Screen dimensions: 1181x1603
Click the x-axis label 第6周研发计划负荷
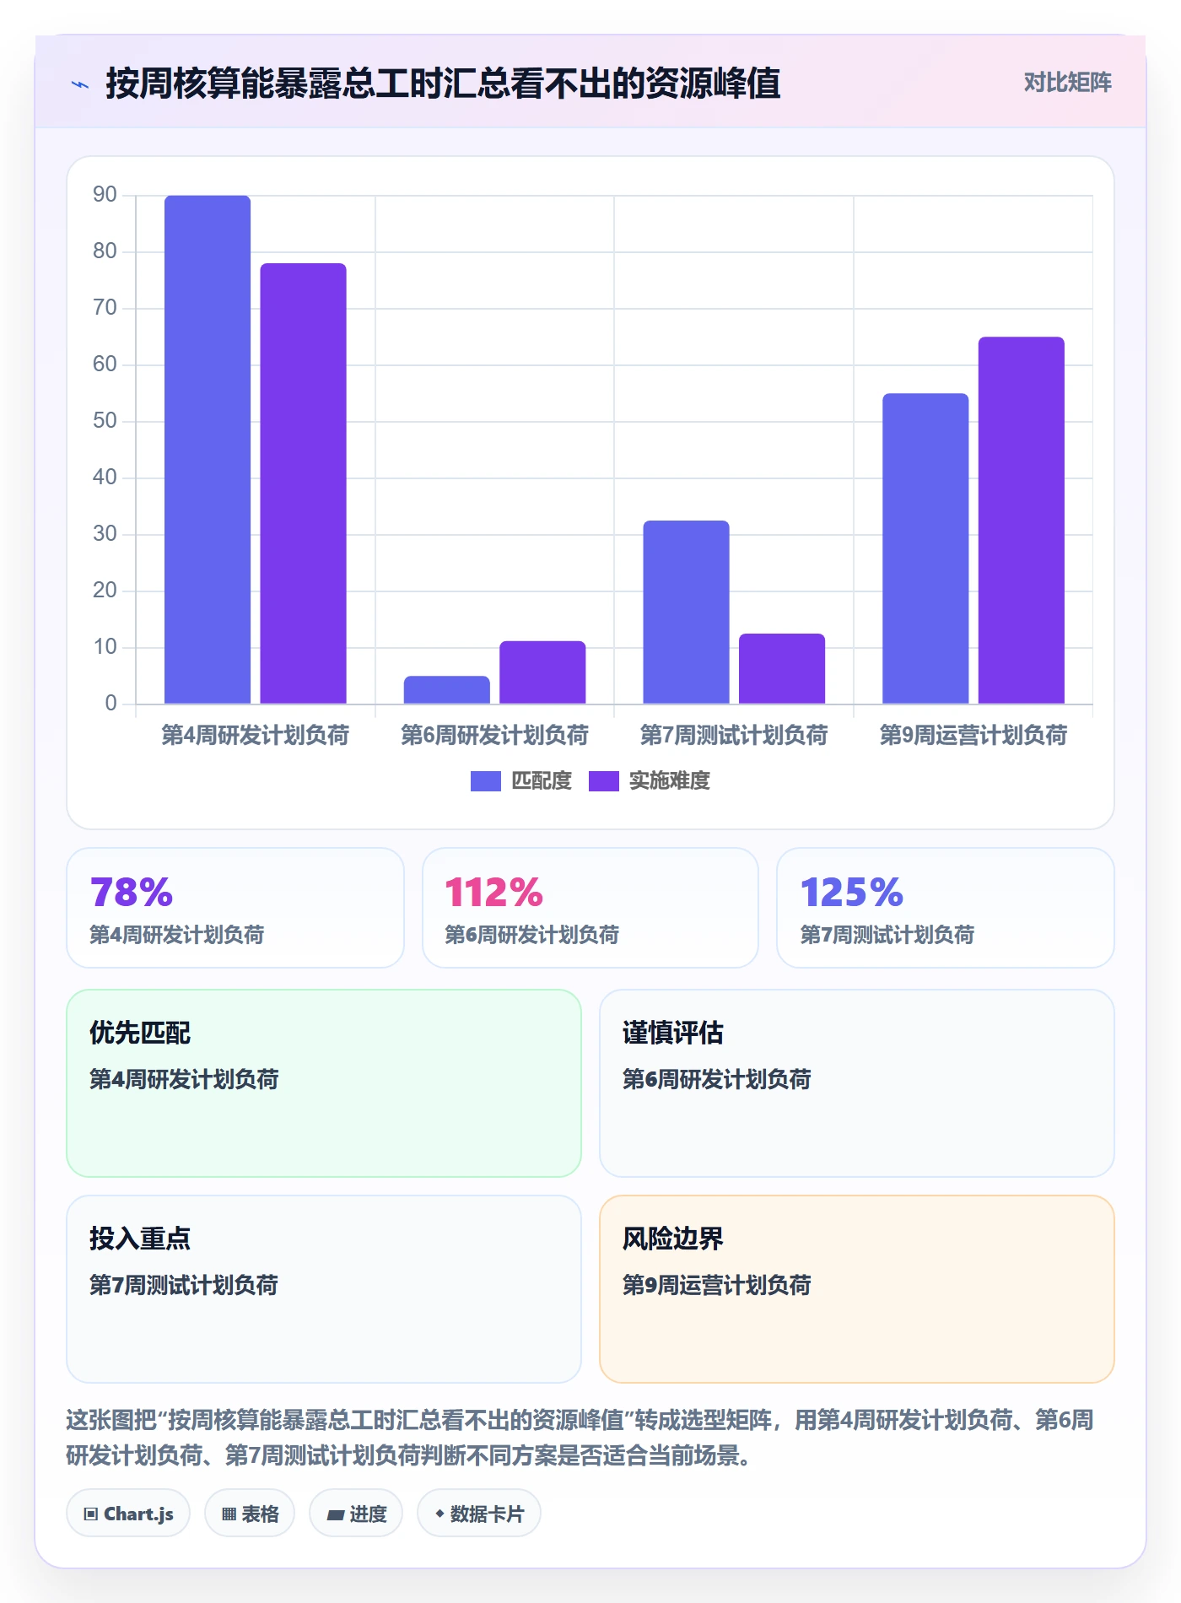(494, 736)
